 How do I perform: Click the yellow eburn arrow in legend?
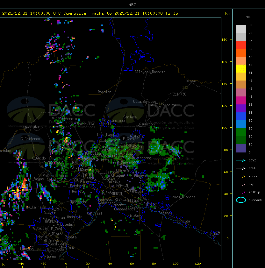(x=241, y=176)
